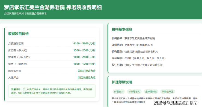This screenshot has height=107, width=202.
Task: Click the price 1500 - 2500 元/月
Action: 84,50
